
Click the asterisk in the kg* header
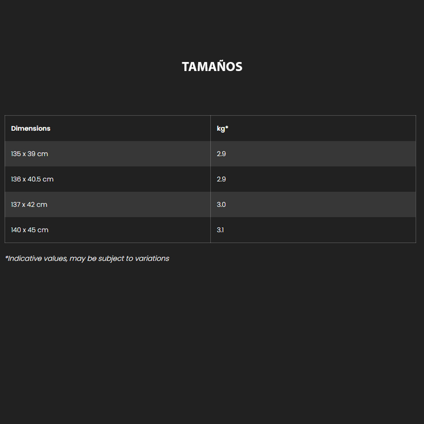(x=227, y=127)
